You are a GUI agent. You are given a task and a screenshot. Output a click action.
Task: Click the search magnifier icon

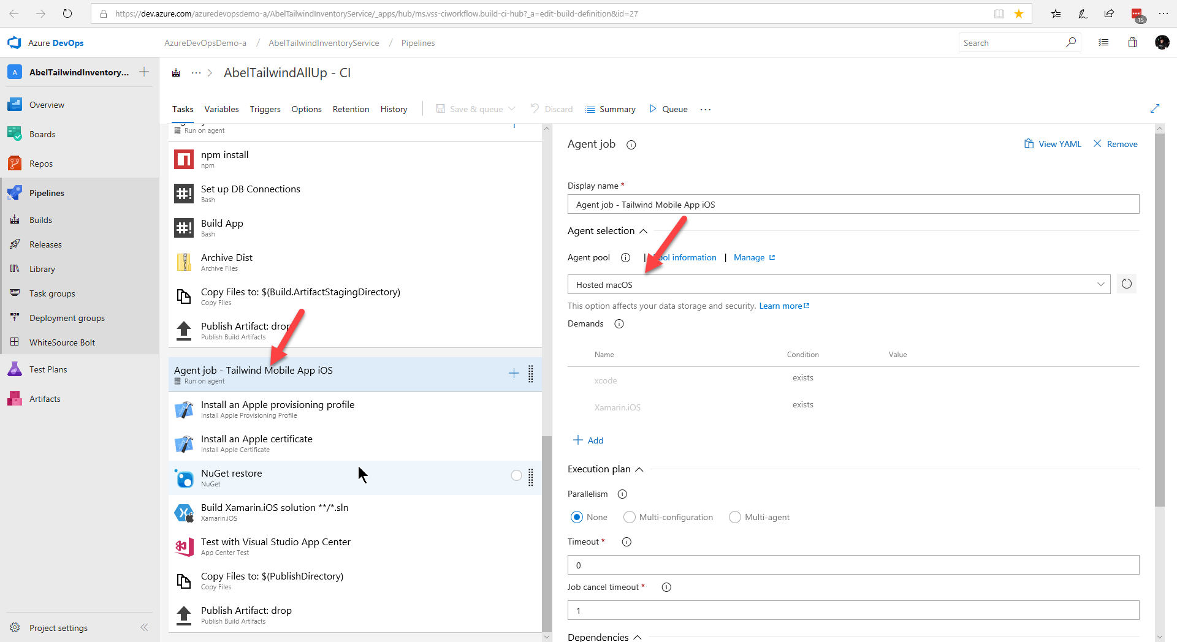(1070, 42)
